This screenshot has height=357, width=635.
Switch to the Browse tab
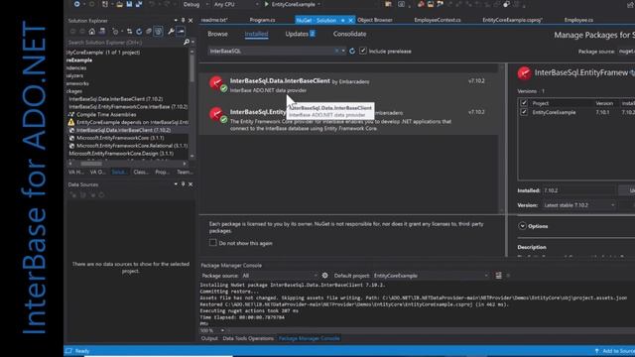pos(217,34)
